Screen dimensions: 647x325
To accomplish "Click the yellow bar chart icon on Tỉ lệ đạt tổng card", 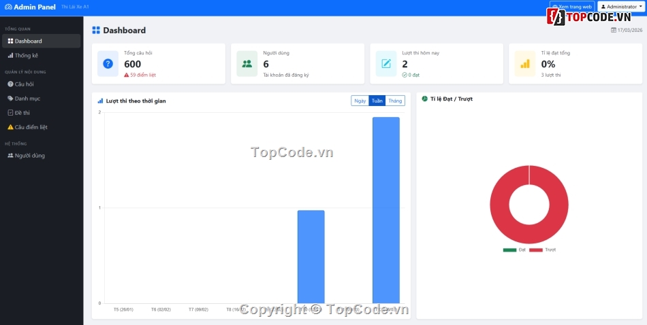I will click(x=525, y=64).
